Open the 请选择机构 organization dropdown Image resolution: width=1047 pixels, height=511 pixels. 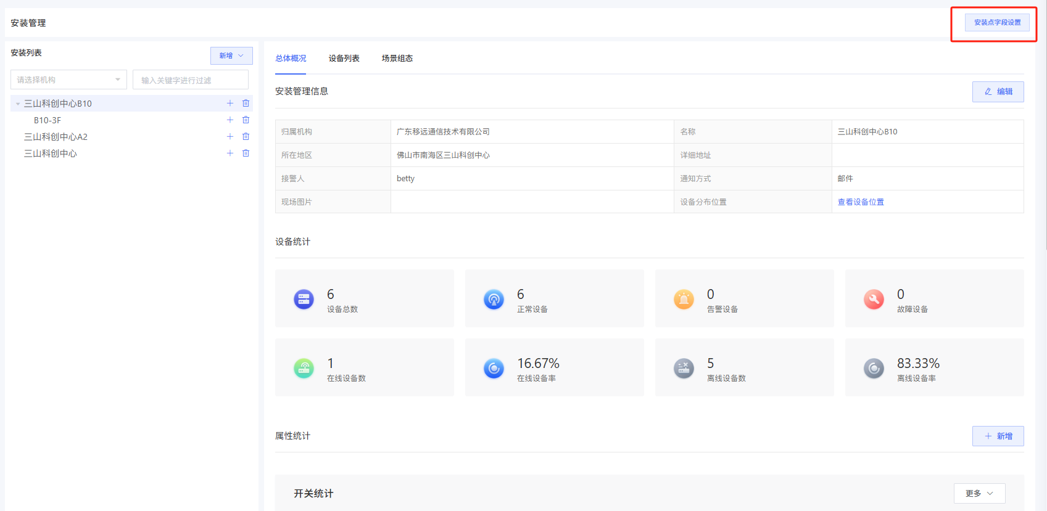(x=68, y=80)
